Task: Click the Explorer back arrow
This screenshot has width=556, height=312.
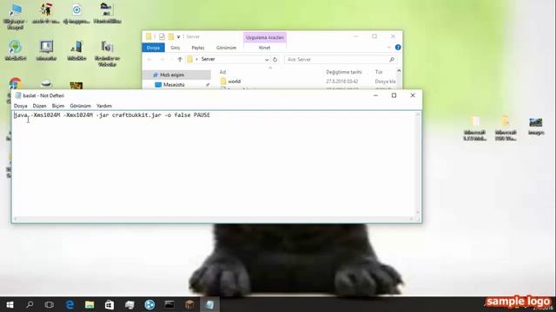Action: (x=149, y=60)
